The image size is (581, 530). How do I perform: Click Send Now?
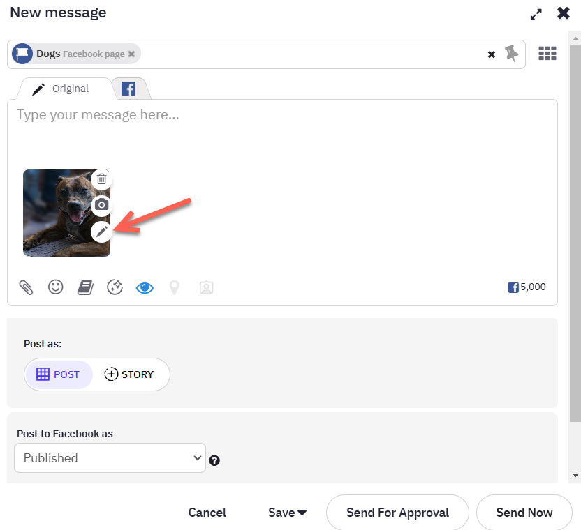524,513
